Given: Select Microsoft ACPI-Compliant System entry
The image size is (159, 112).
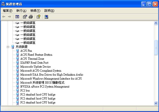Looking at the screenshot, I should click(41, 71).
